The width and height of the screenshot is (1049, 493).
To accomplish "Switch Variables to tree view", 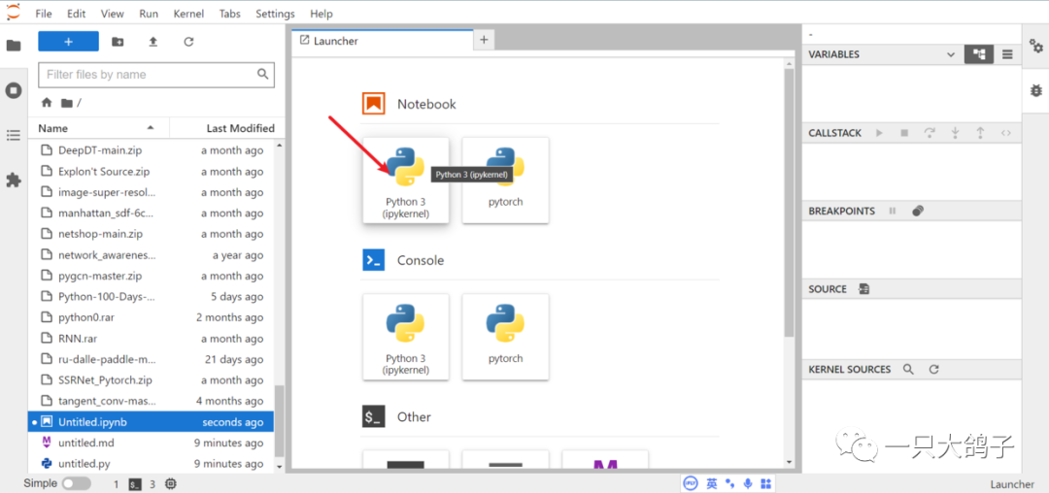I will tap(978, 54).
